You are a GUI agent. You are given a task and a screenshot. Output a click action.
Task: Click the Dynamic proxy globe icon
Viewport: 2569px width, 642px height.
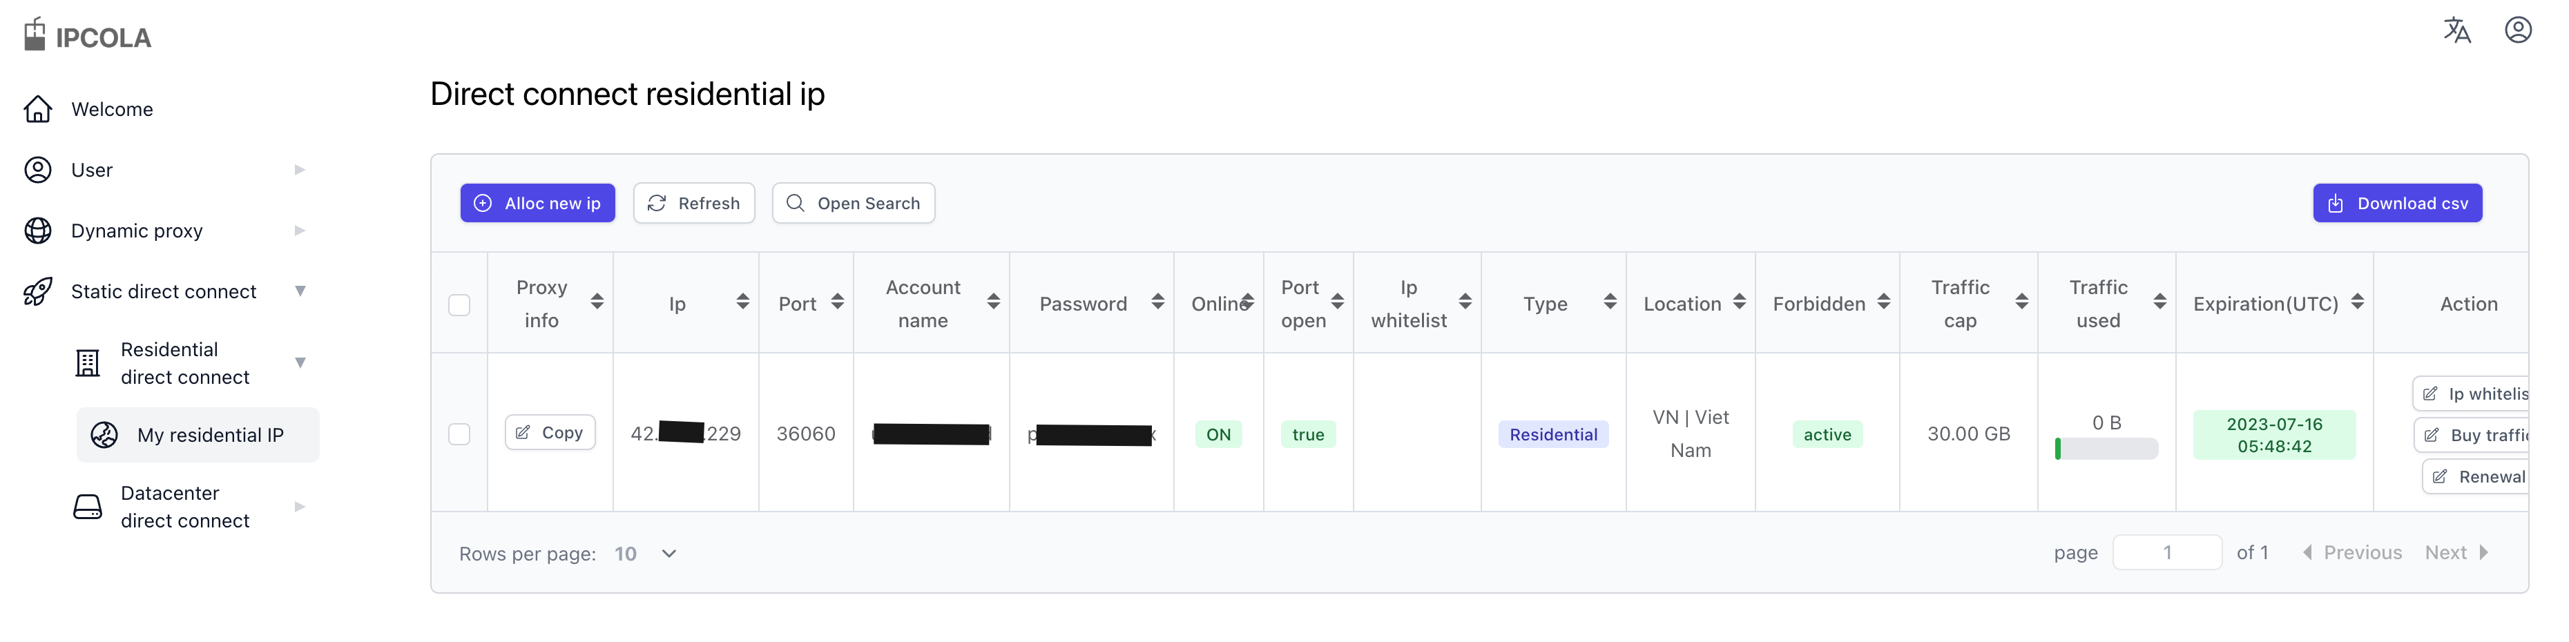click(38, 231)
